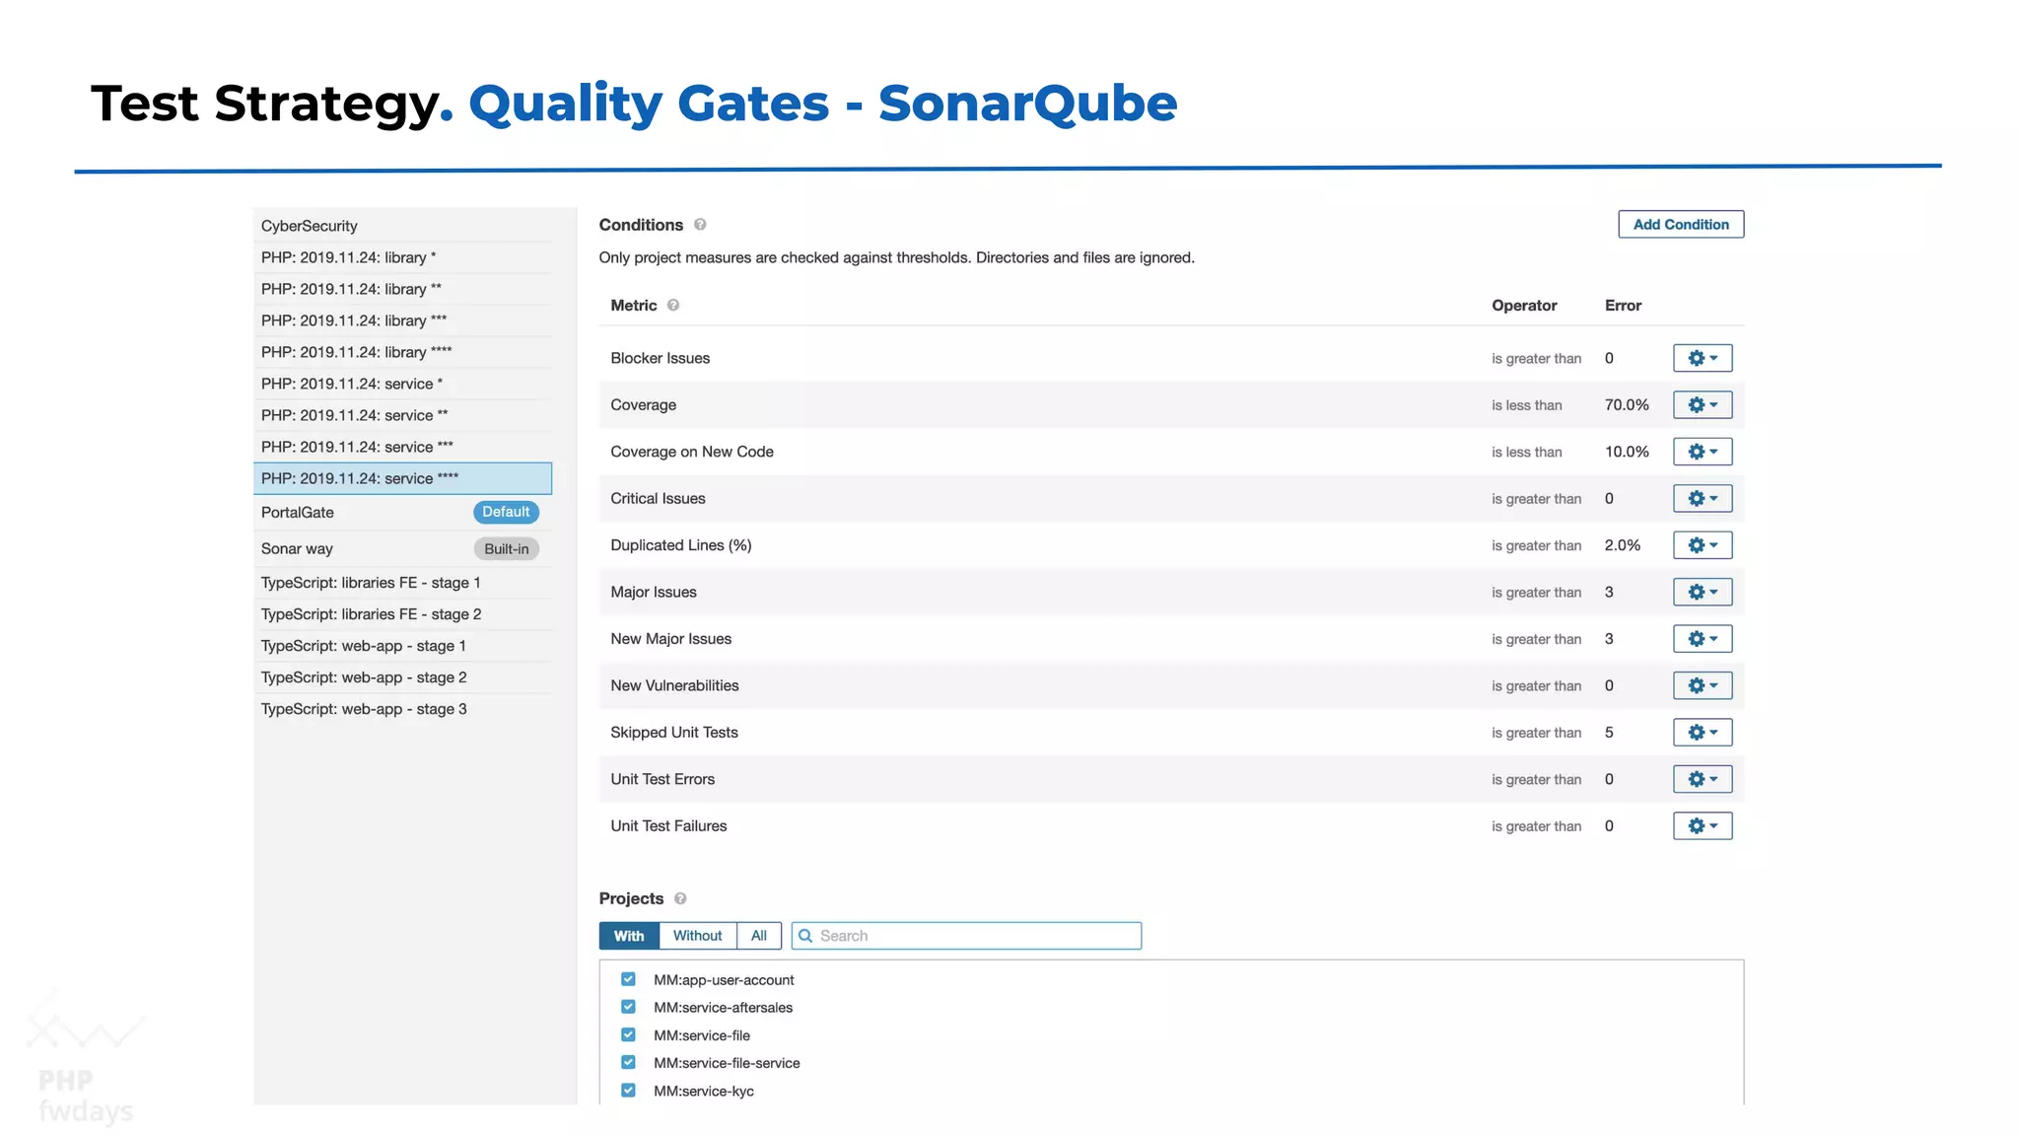The image size is (2019, 1136).
Task: Click the MM:app-user-account project name
Action: 724,980
